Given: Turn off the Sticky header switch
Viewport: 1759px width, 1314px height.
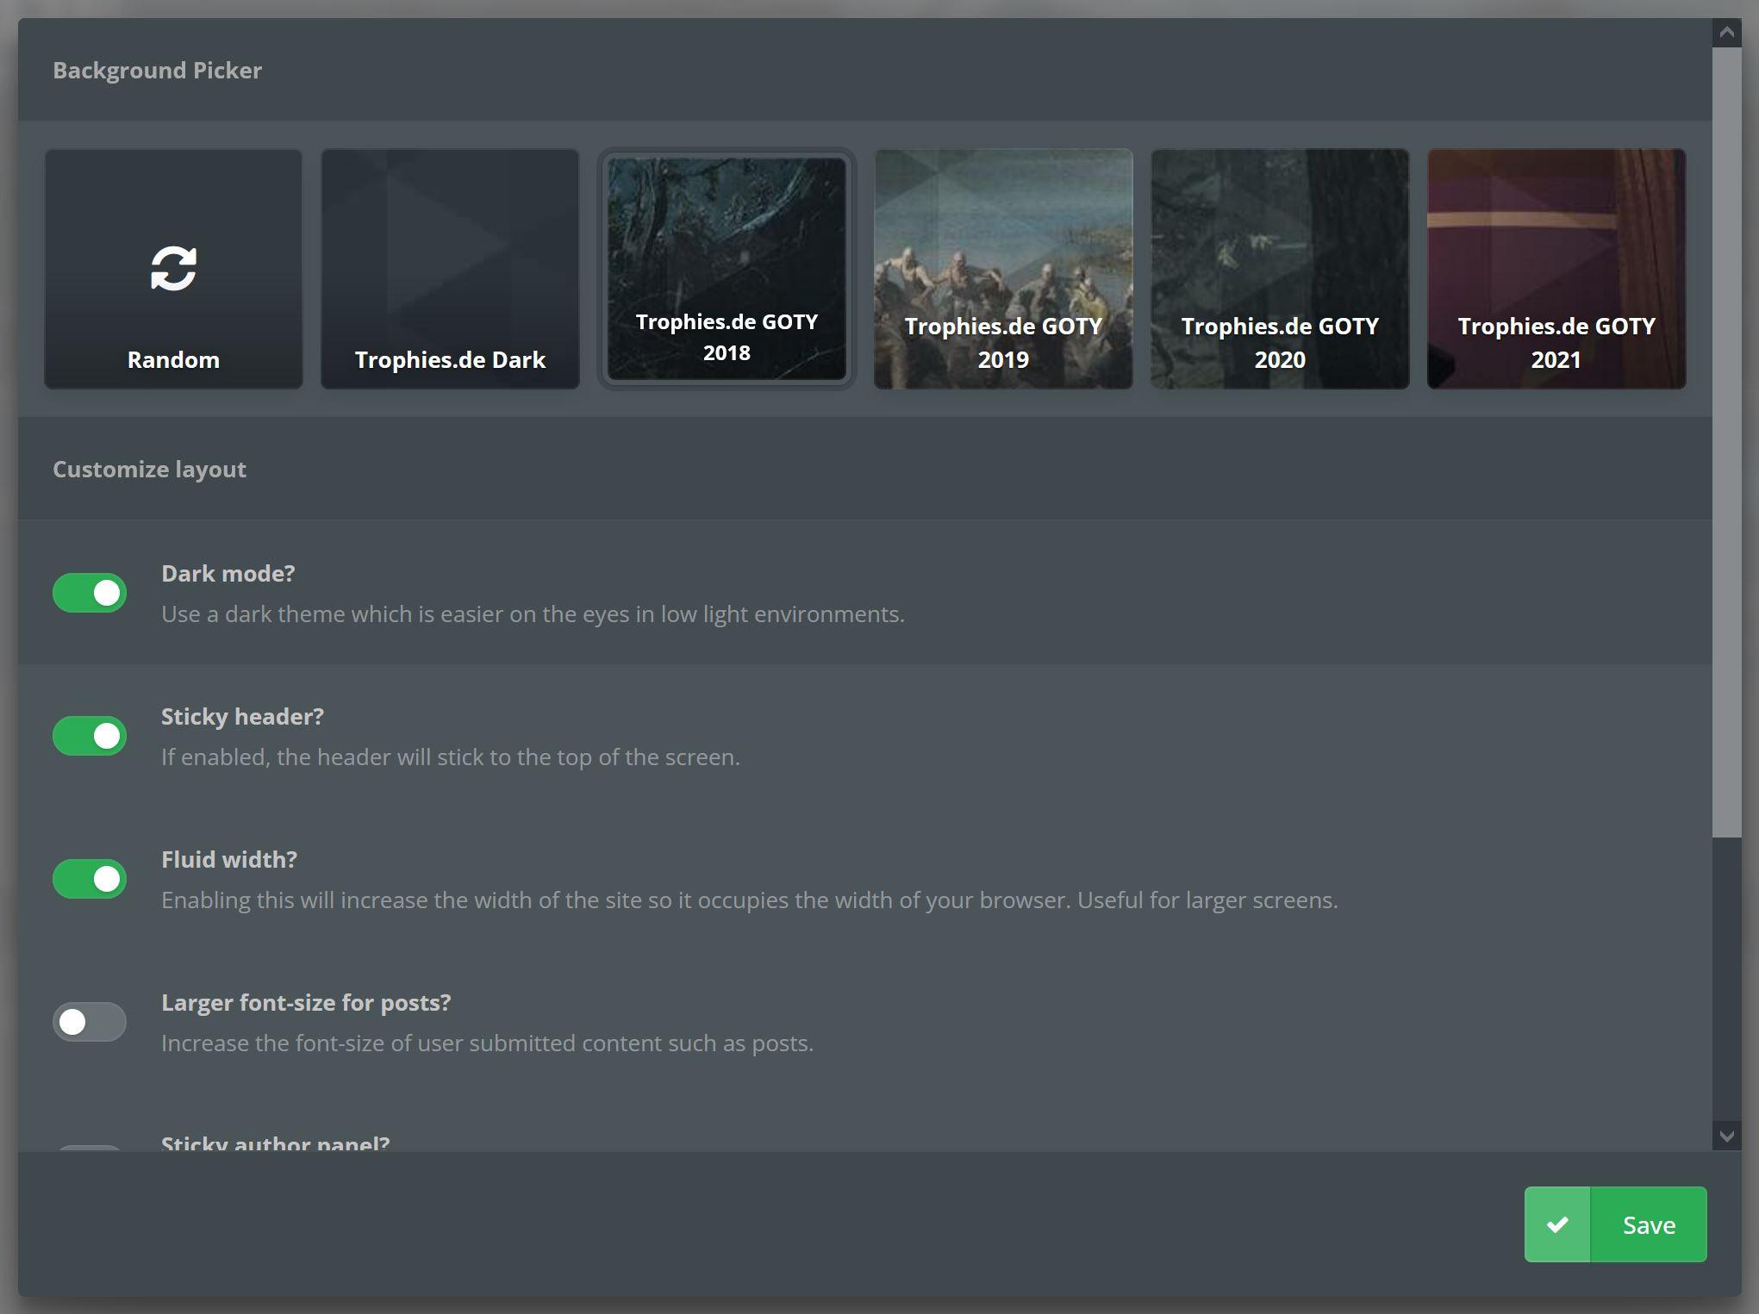Looking at the screenshot, I should click(90, 736).
